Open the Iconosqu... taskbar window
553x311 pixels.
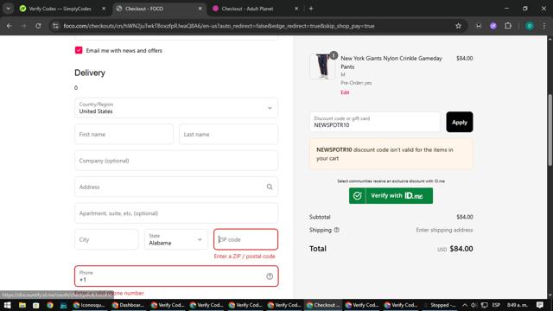tap(89, 305)
